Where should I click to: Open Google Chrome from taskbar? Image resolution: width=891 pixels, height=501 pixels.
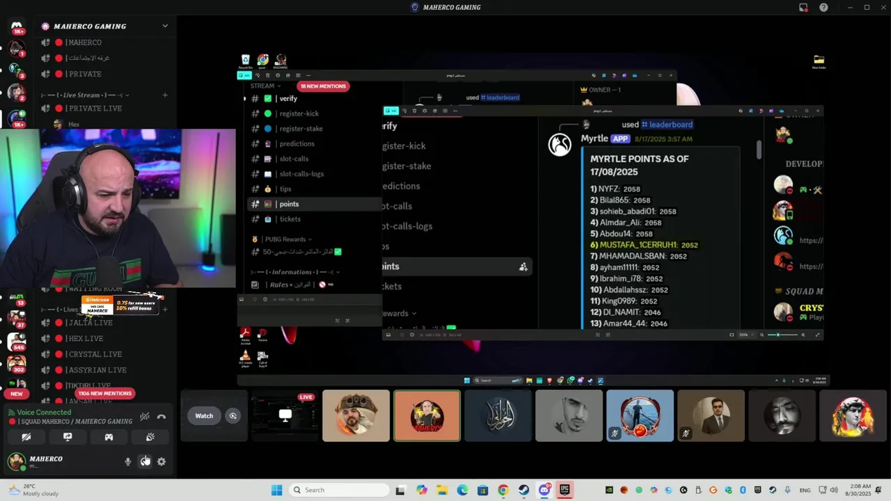click(x=503, y=490)
